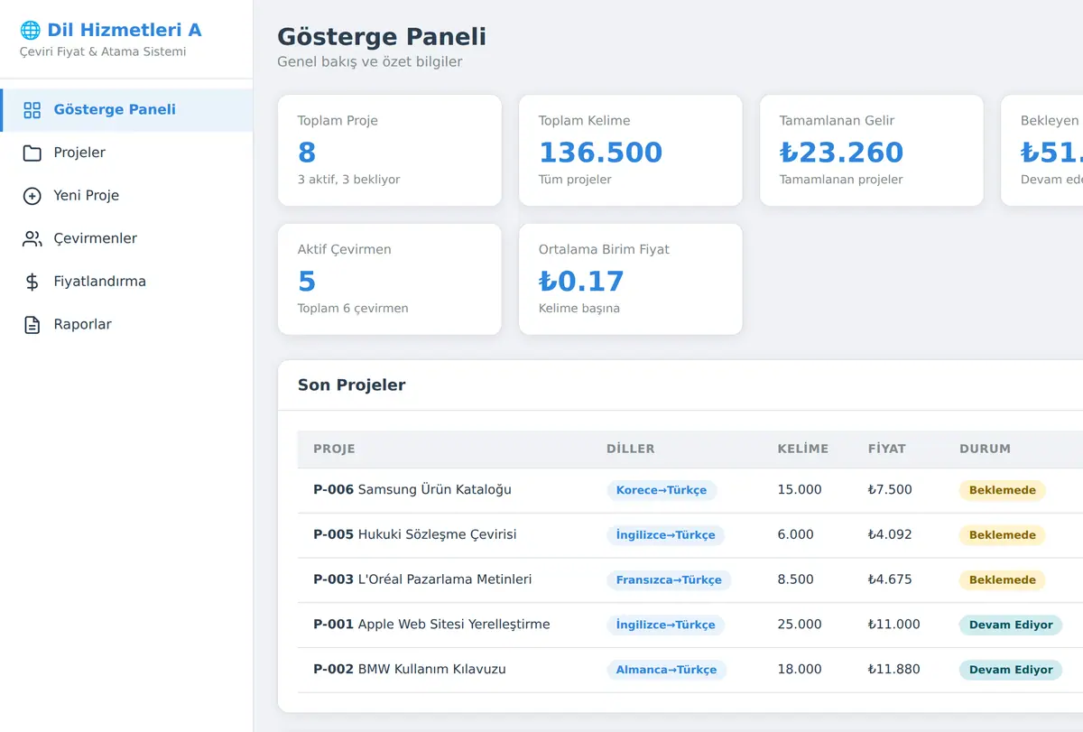Go to the Projeler page
1083x732 pixels.
tap(126, 153)
